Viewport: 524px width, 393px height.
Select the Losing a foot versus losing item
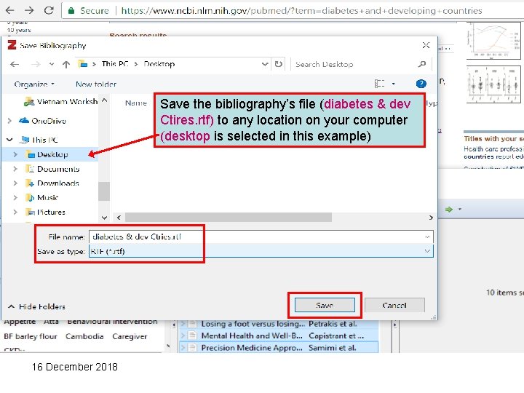coord(279,324)
